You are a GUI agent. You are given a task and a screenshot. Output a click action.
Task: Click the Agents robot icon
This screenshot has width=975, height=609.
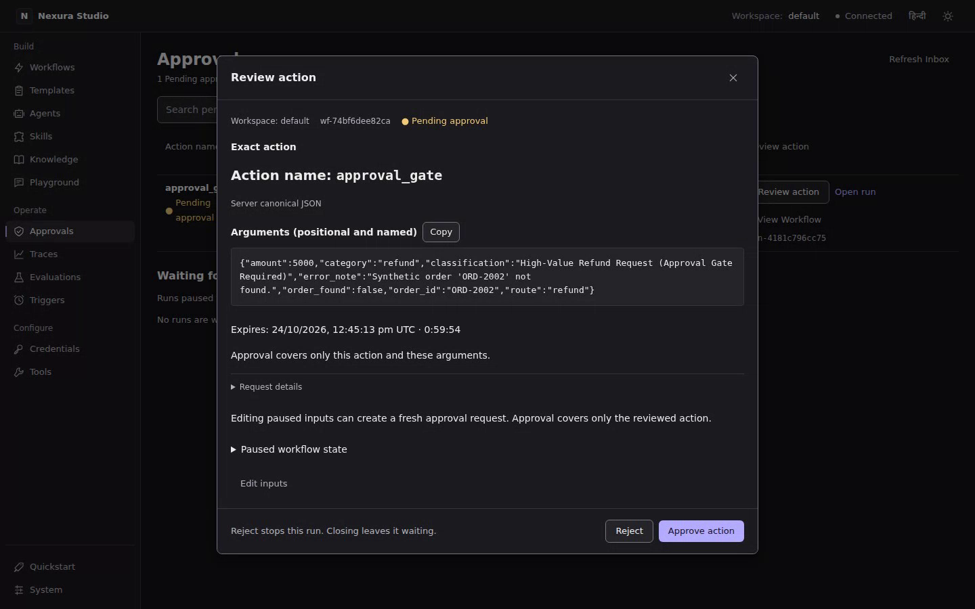(19, 114)
